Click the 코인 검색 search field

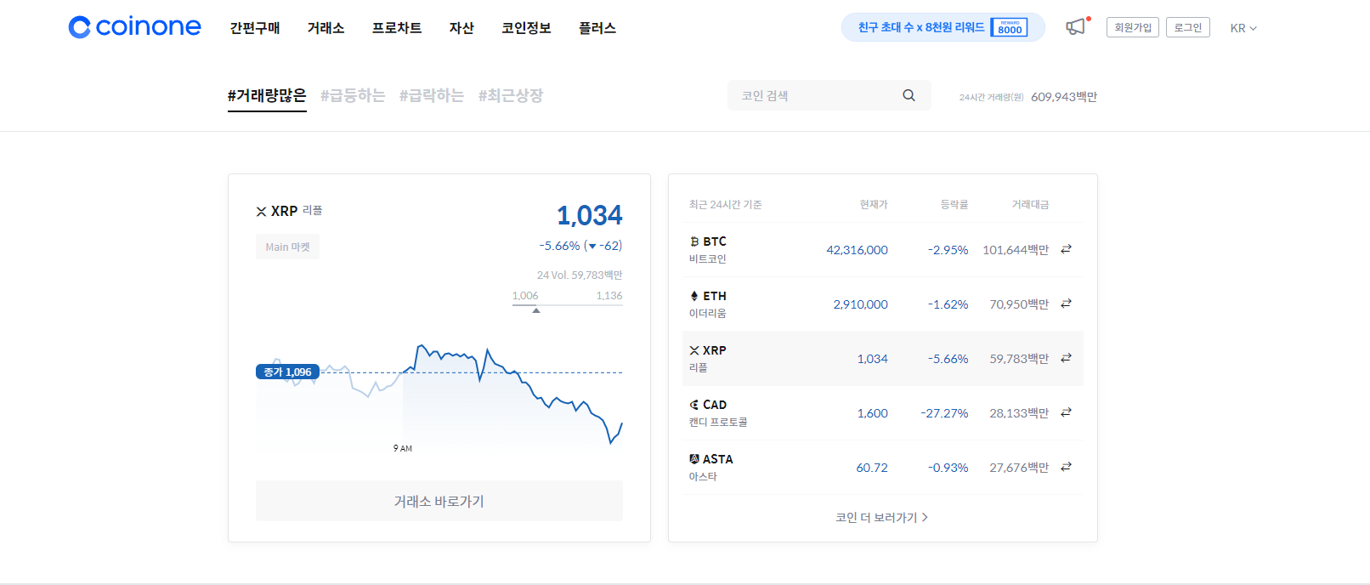829,95
